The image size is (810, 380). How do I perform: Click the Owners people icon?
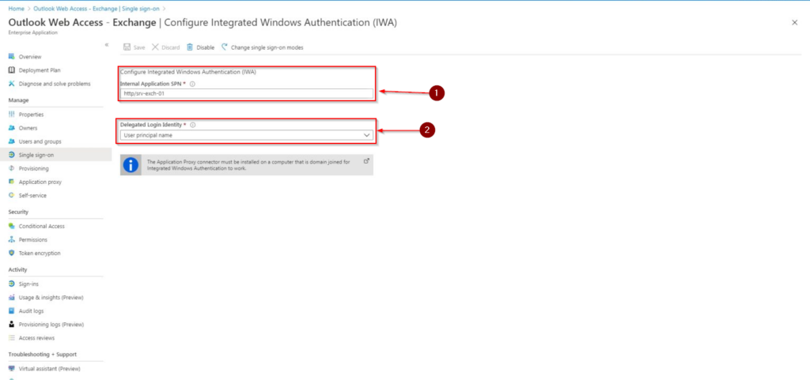11,128
